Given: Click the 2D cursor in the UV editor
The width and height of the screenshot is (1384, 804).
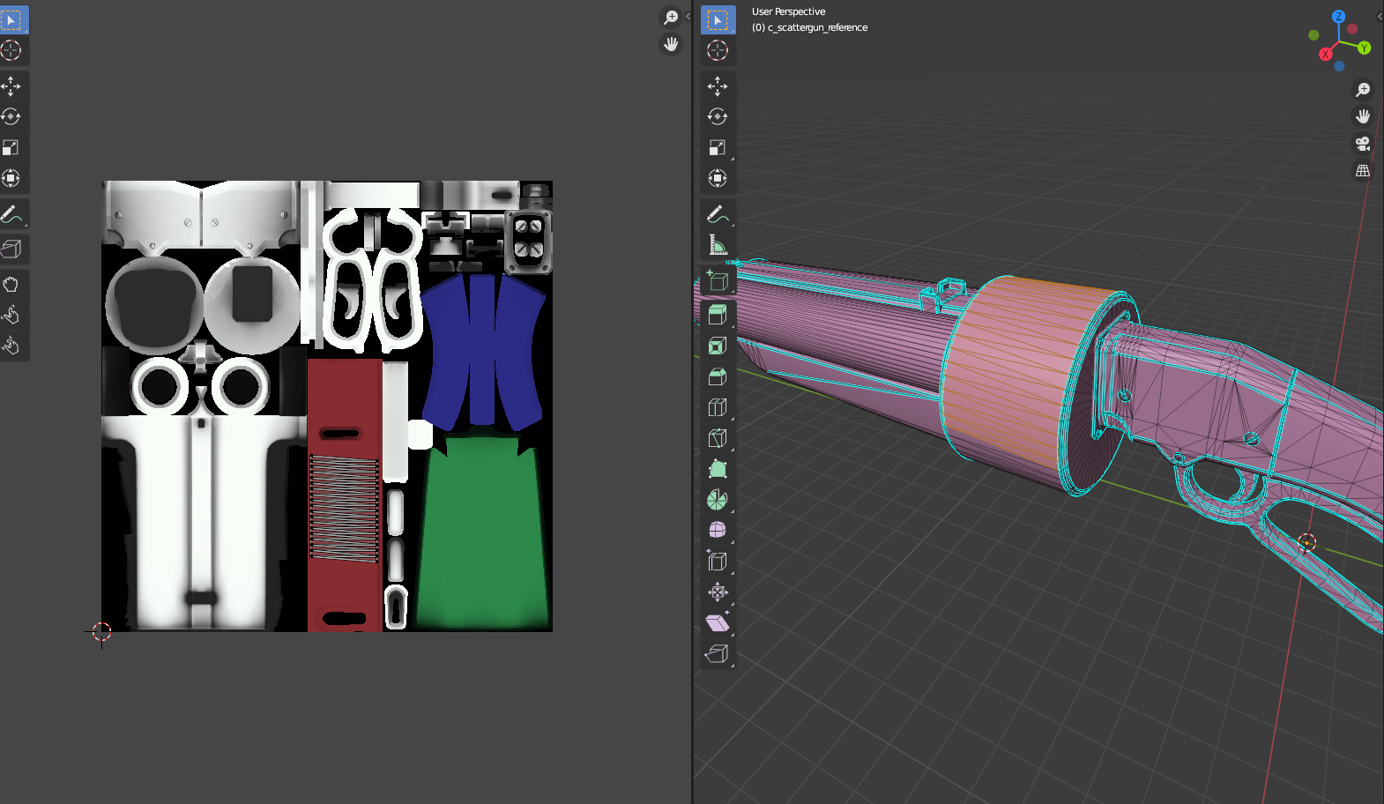Looking at the screenshot, I should 101,631.
